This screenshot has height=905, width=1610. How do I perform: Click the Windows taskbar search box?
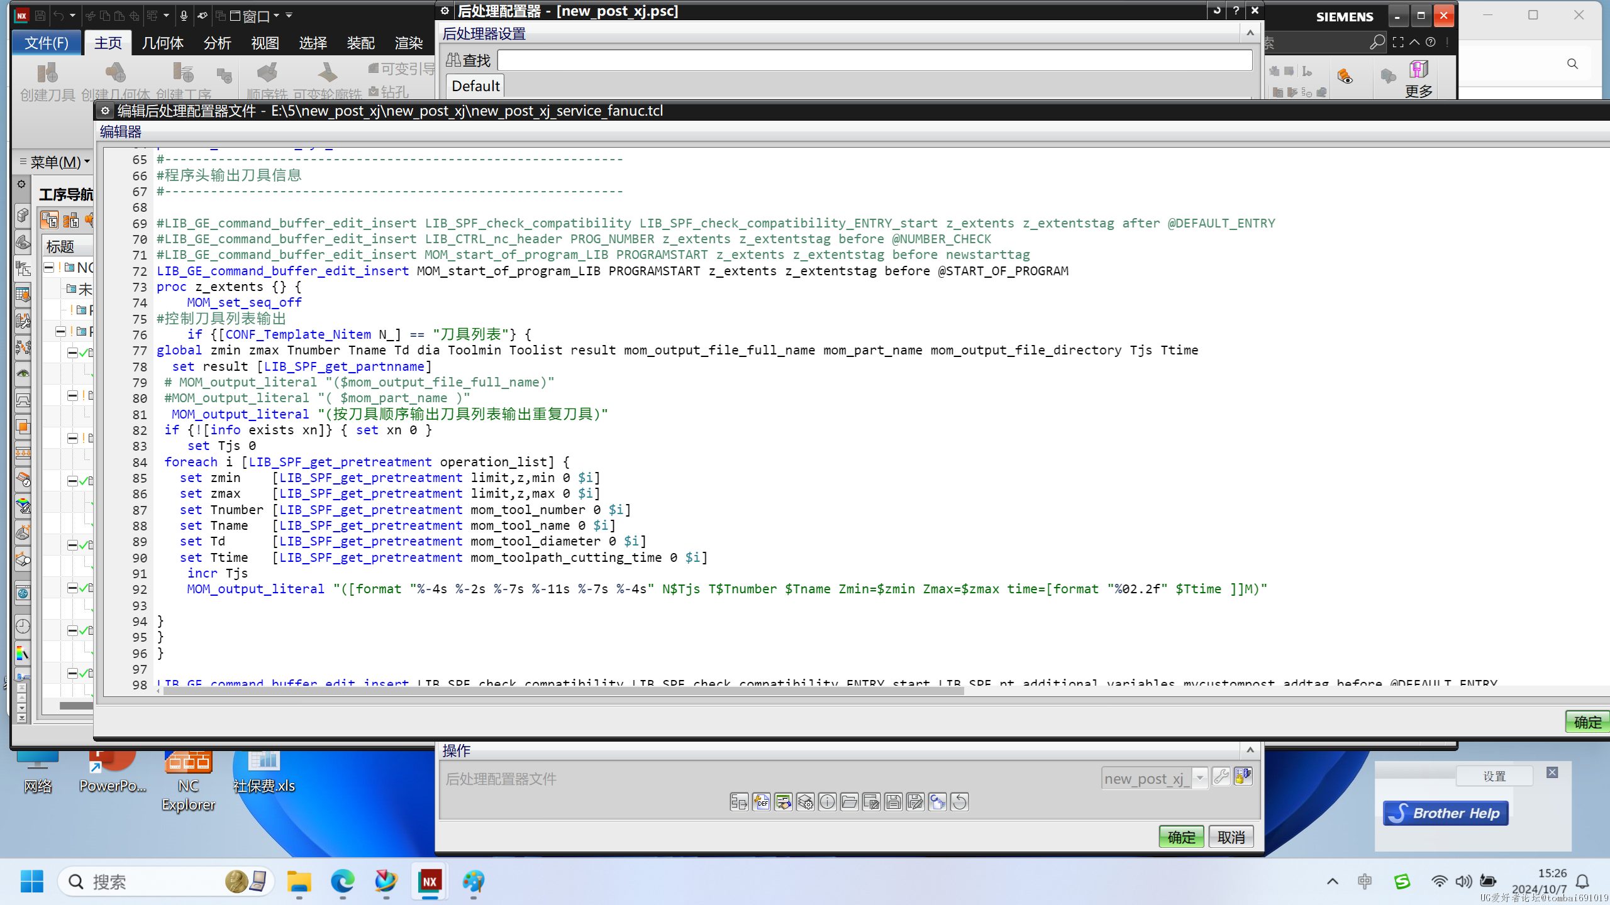pos(167,881)
